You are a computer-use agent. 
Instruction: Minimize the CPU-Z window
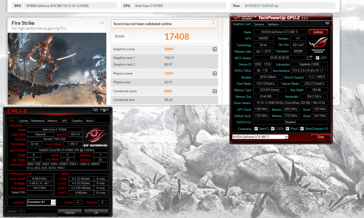click(x=96, y=111)
